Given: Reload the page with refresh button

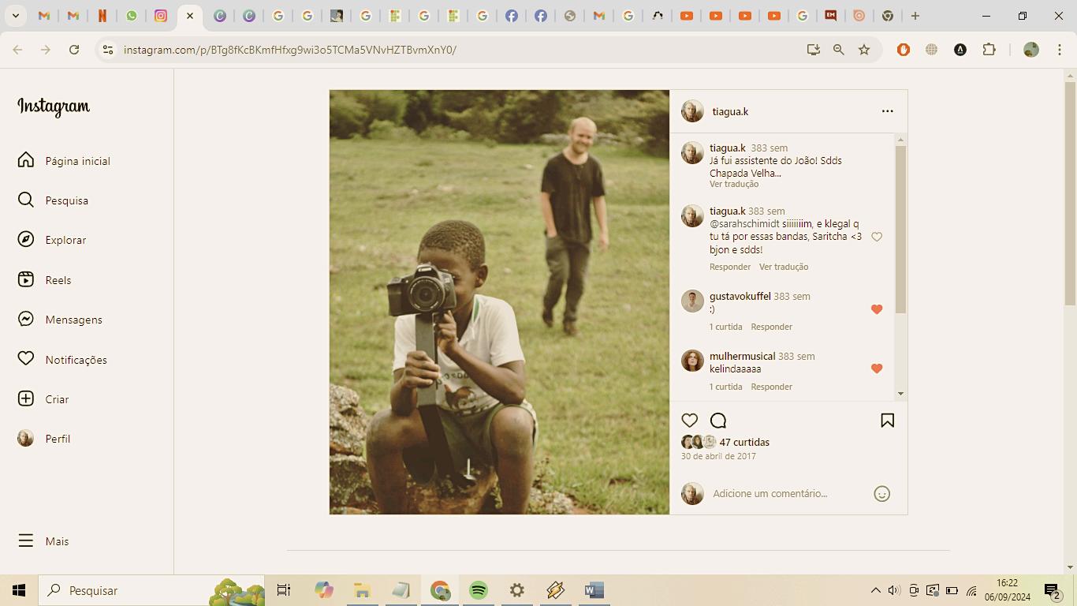Looking at the screenshot, I should 74,50.
